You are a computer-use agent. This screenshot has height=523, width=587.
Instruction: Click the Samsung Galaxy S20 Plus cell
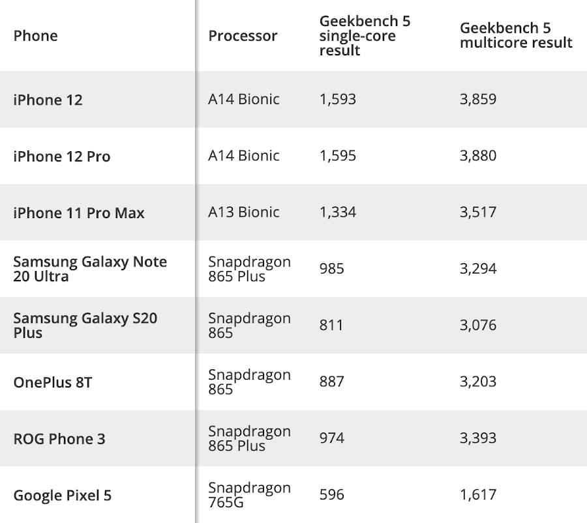click(x=85, y=325)
